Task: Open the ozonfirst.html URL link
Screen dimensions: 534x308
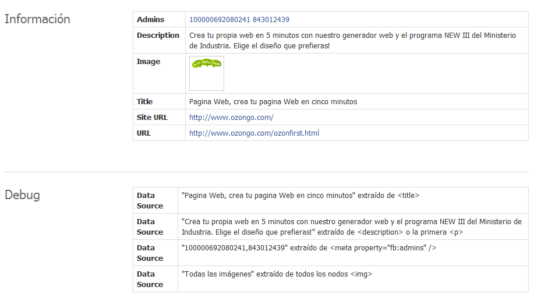Action: (254, 133)
